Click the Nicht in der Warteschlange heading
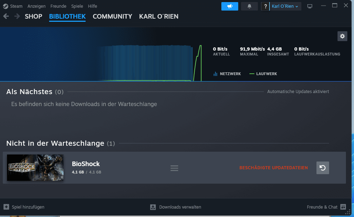 (x=55, y=143)
